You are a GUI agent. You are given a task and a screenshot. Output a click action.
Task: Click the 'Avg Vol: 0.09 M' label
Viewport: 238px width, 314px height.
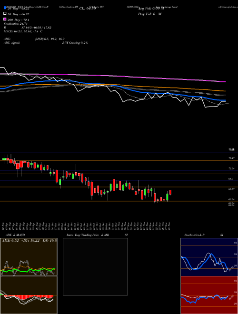click(151, 9)
